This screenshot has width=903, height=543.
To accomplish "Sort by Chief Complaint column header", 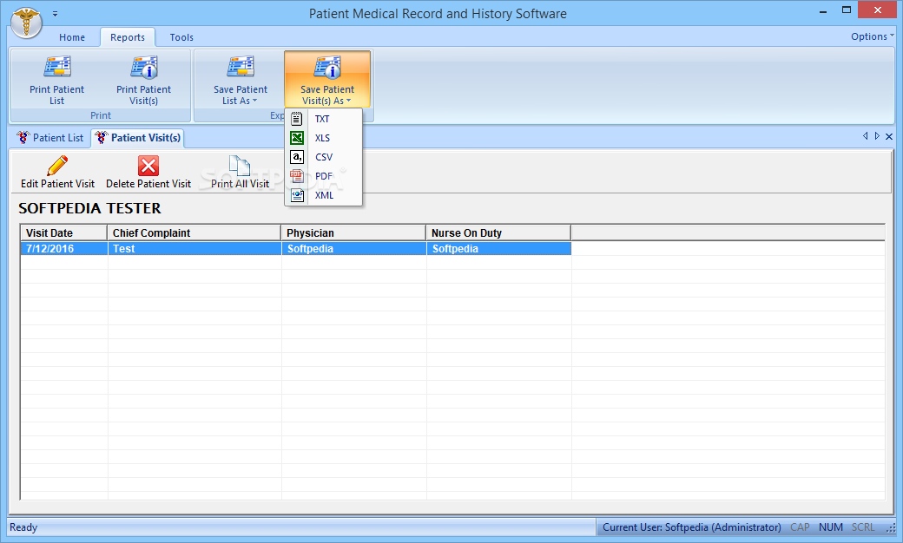I will pyautogui.click(x=194, y=233).
